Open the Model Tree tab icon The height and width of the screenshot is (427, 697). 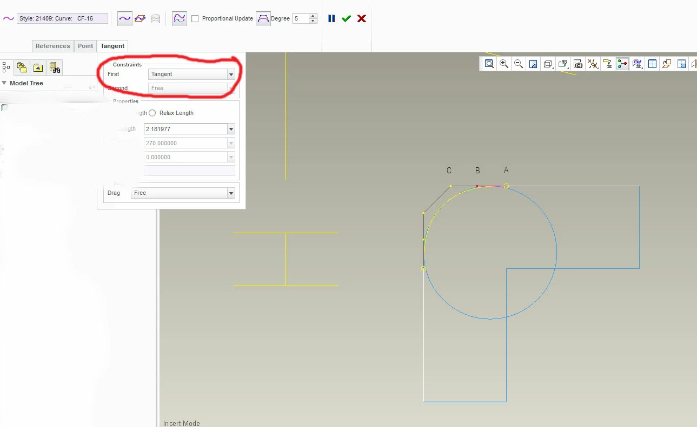pos(6,67)
